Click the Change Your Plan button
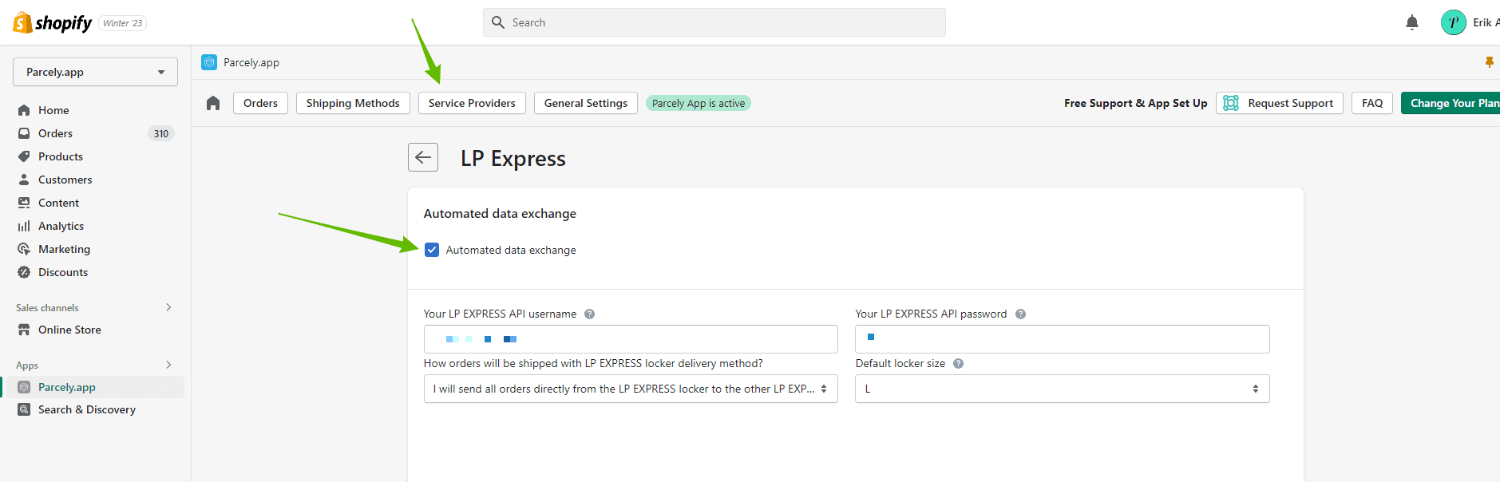Viewport: 1500px width, 482px height. pos(1451,103)
